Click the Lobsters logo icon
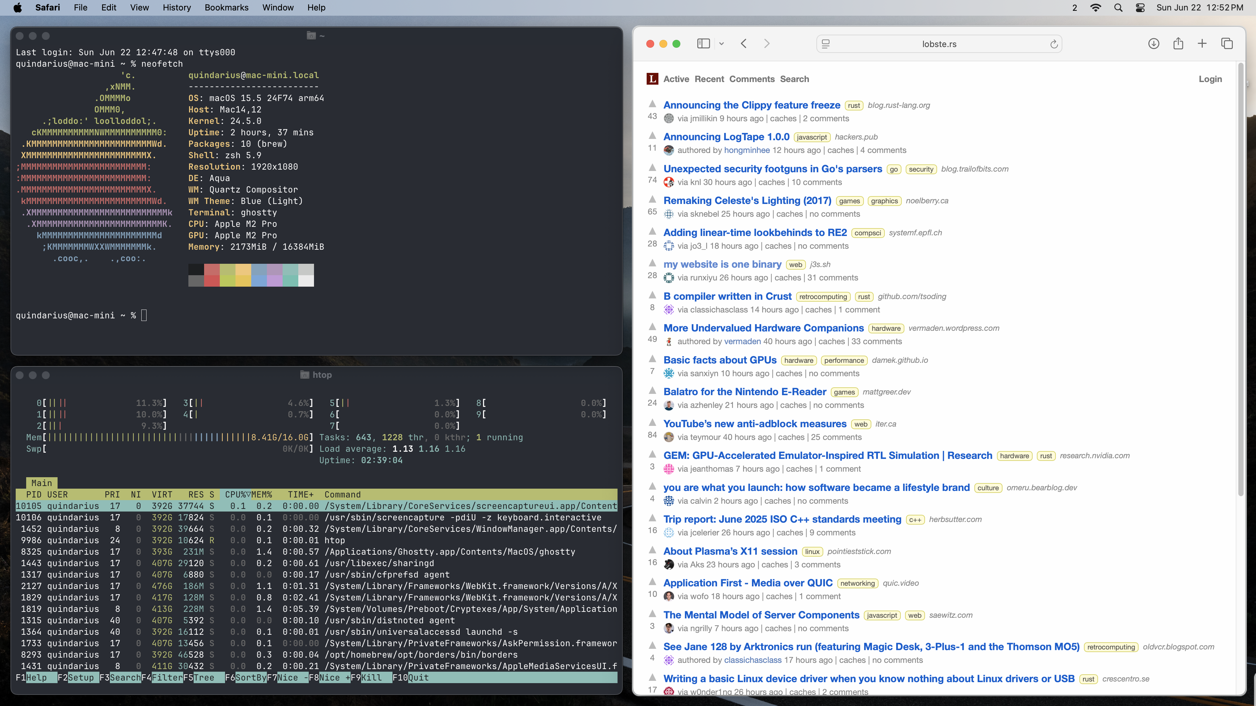1256x706 pixels. (x=652, y=79)
